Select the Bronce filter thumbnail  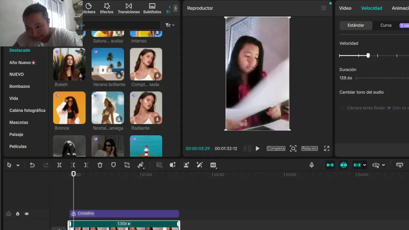[x=69, y=108]
